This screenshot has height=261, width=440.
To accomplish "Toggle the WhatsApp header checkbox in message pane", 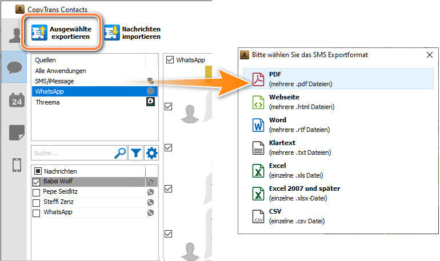I will (x=170, y=60).
